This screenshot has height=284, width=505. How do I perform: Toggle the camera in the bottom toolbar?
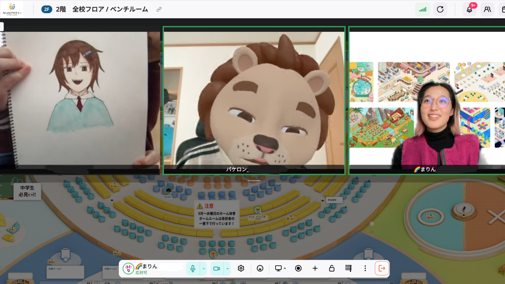pyautogui.click(x=216, y=268)
